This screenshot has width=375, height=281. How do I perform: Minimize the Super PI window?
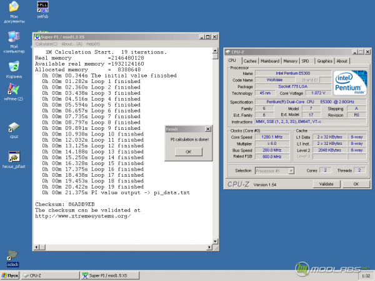point(202,37)
